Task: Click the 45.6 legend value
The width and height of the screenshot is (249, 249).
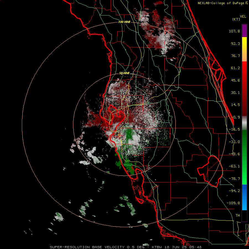Action: pyautogui.click(x=235, y=80)
